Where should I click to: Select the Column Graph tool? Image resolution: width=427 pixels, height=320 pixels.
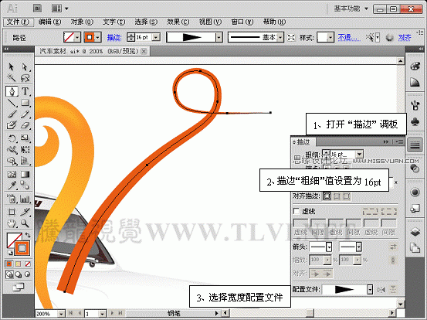click(x=25, y=199)
